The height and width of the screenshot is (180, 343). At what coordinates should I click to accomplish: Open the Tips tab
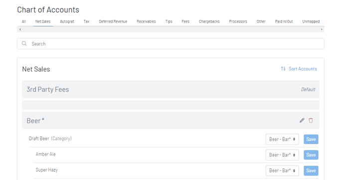[x=169, y=21]
